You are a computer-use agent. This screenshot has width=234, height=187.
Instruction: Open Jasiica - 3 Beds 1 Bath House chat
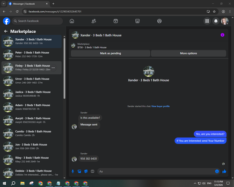31,94
